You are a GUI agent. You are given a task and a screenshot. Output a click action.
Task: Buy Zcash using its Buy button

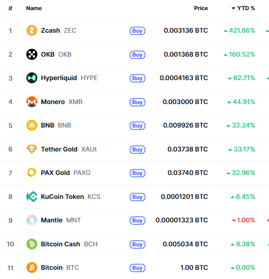(x=137, y=31)
